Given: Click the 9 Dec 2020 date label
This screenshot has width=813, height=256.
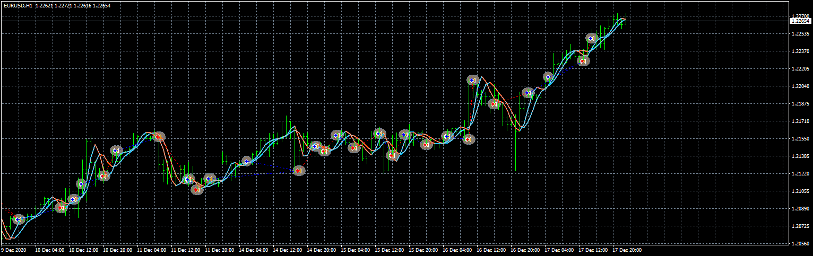Looking at the screenshot, I should 14,249.
